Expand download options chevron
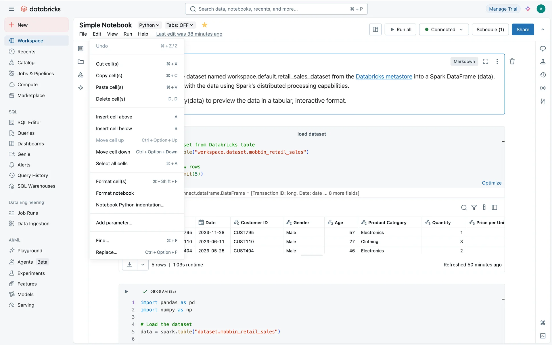 (x=143, y=264)
